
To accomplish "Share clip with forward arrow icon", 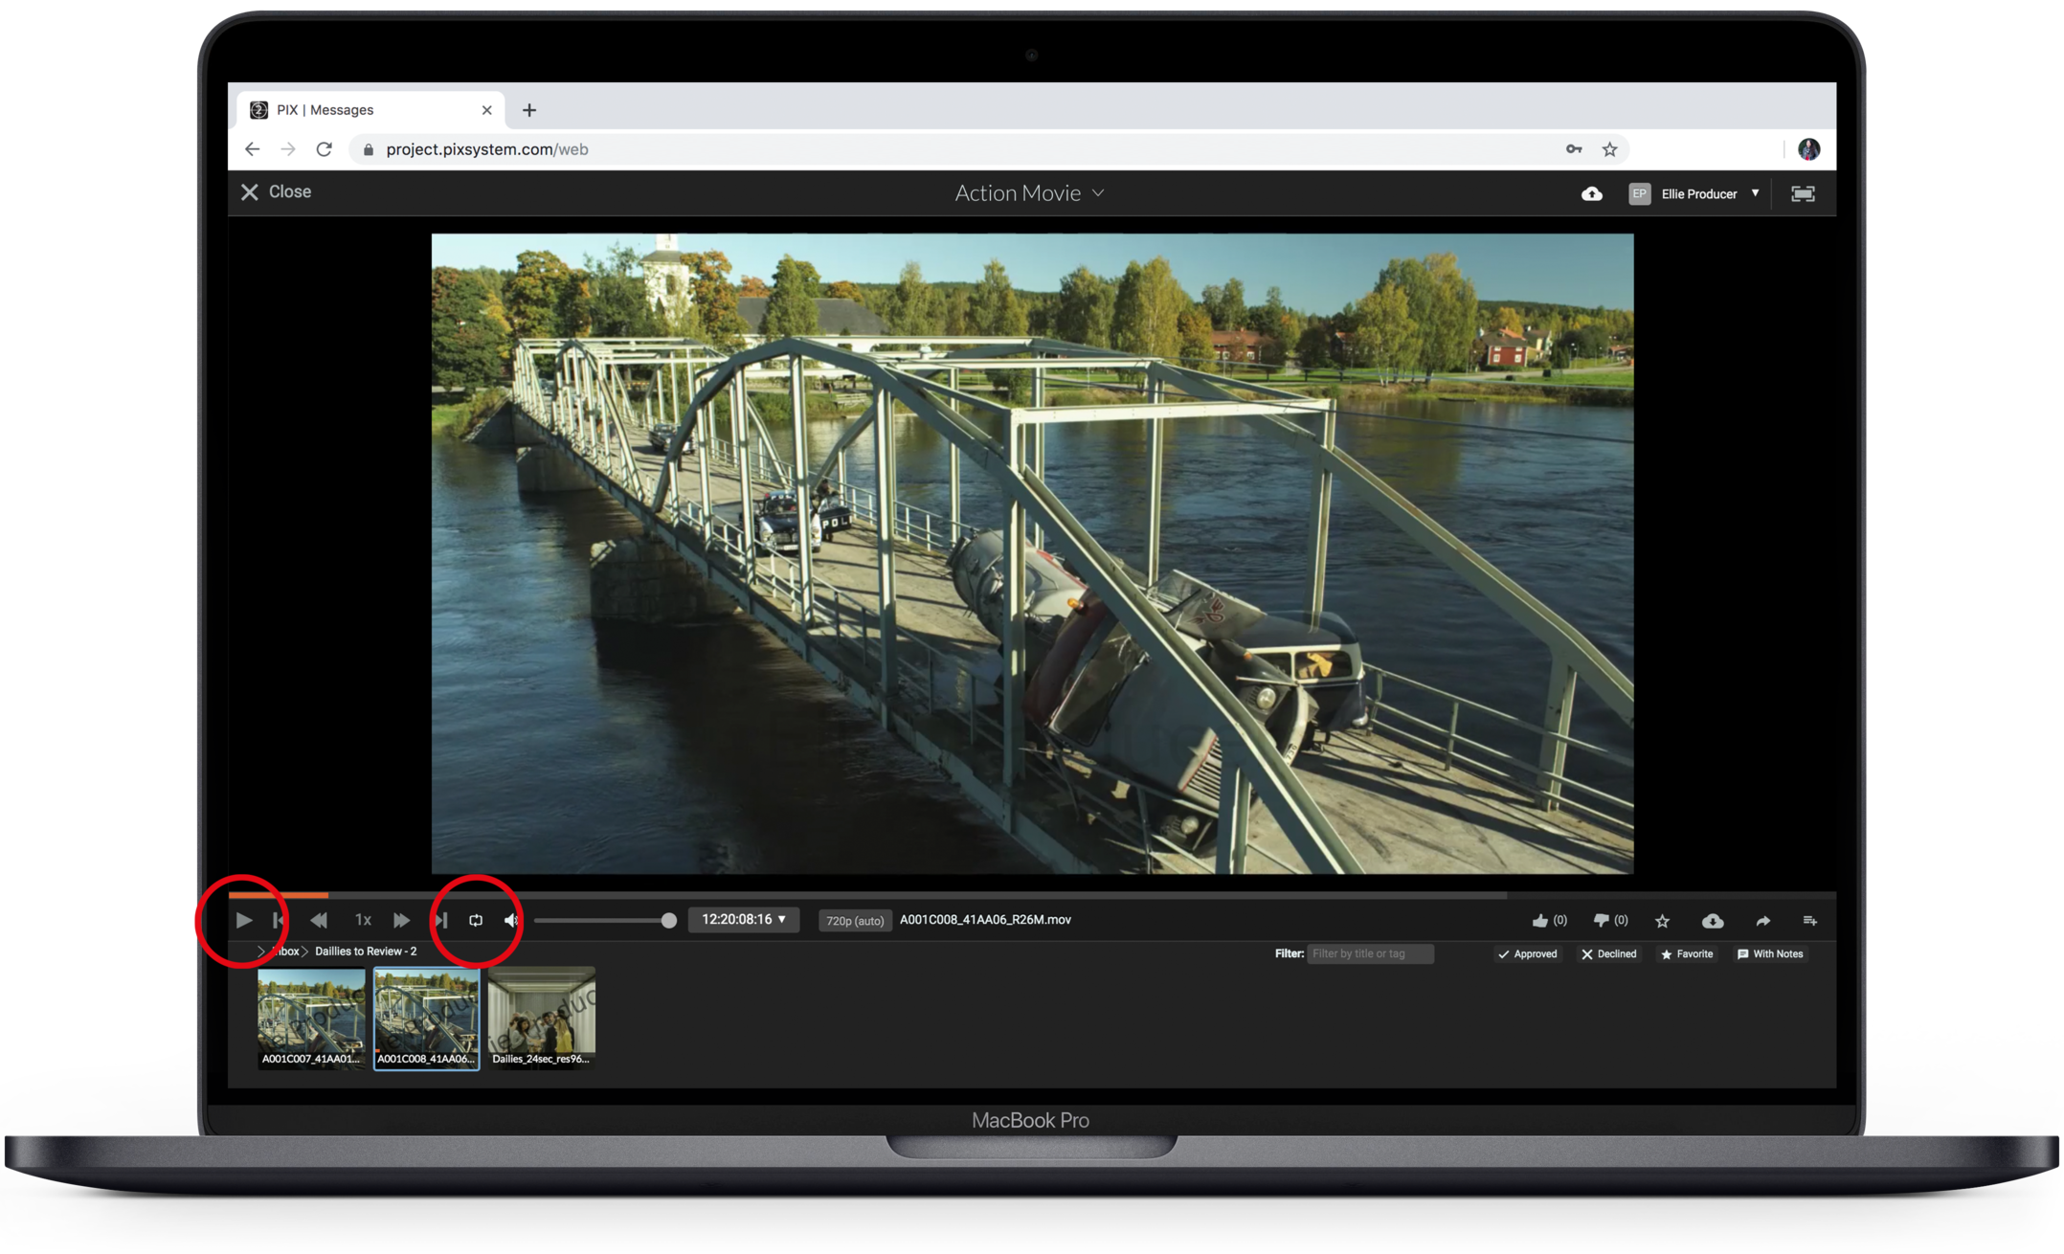I will pyautogui.click(x=1762, y=921).
